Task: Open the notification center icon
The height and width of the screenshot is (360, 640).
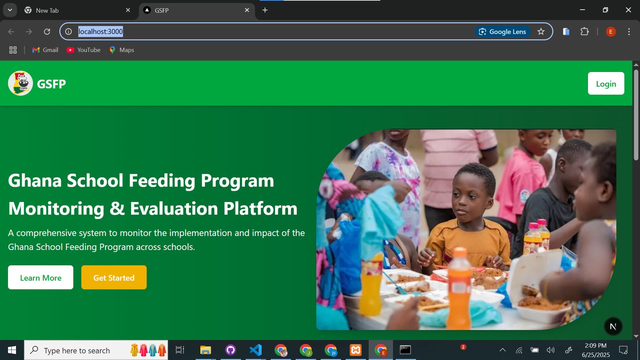Action: point(623,350)
